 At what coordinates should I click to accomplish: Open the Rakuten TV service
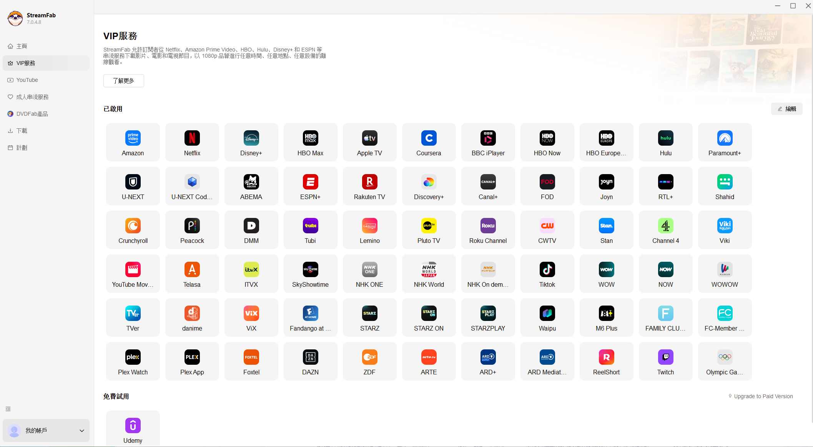[x=370, y=186]
